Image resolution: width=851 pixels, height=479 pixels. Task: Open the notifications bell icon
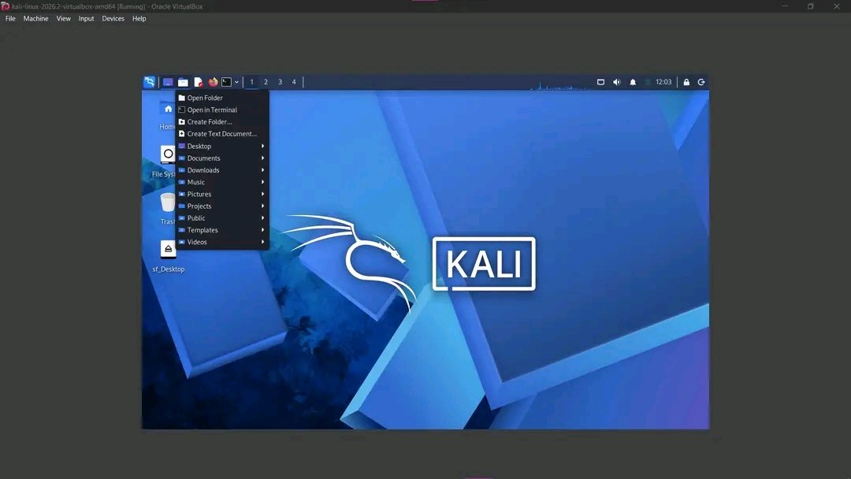click(633, 82)
